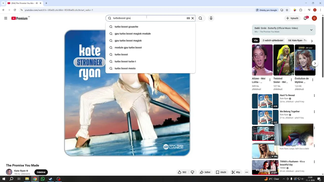Go to YouTube Premium home logo
The image size is (324, 182).
coord(19,18)
